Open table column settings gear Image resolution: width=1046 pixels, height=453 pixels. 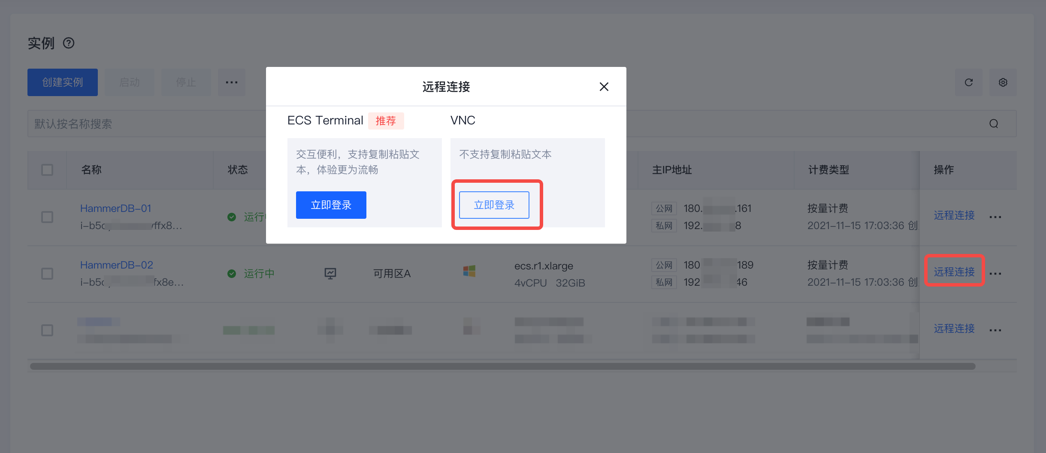[1003, 82]
